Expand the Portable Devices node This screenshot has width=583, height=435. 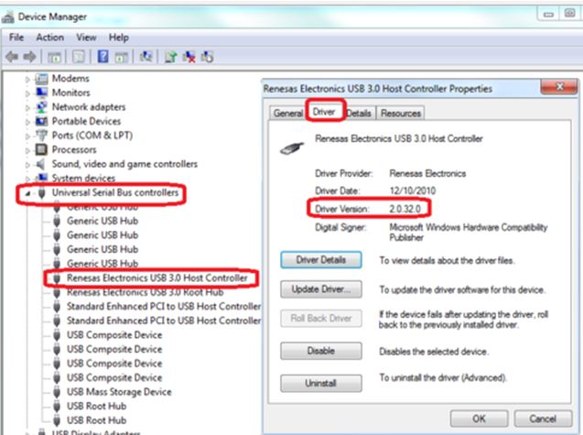tap(27, 122)
